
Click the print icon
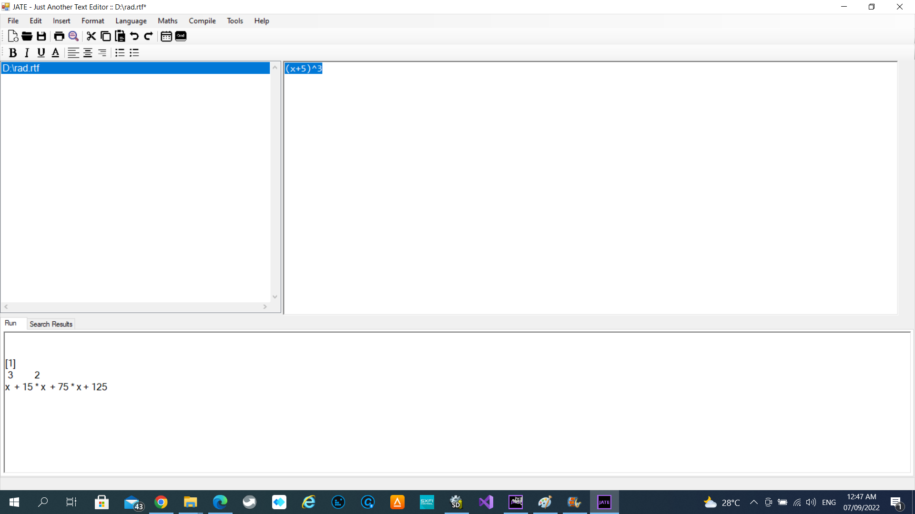coord(59,36)
